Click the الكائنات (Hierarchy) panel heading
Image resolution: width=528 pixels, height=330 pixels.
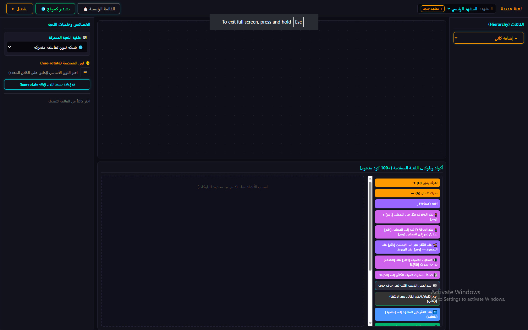[506, 24]
